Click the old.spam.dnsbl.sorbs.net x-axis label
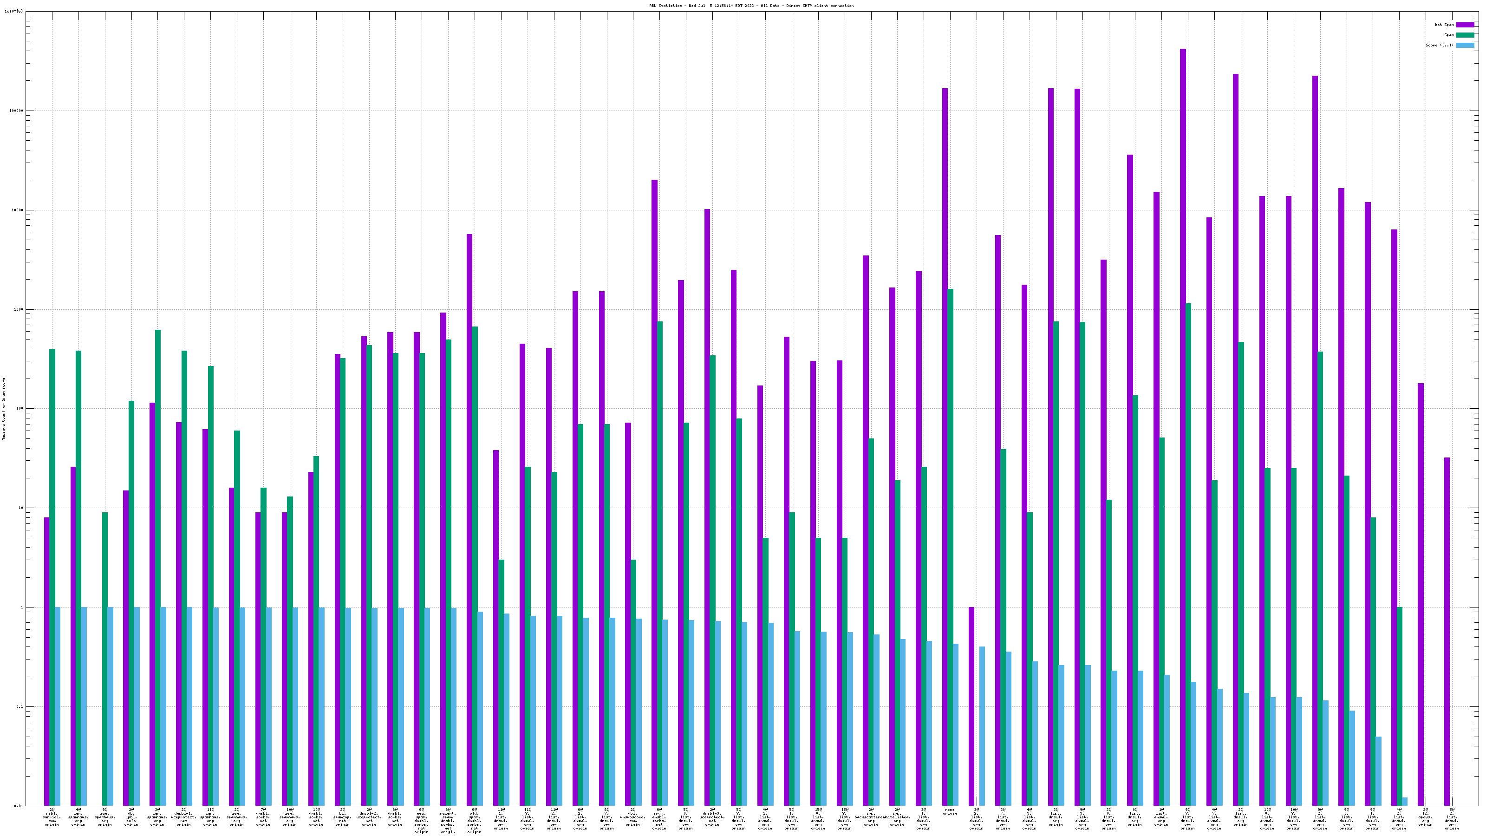The height and width of the screenshot is (836, 1486). coord(474,821)
